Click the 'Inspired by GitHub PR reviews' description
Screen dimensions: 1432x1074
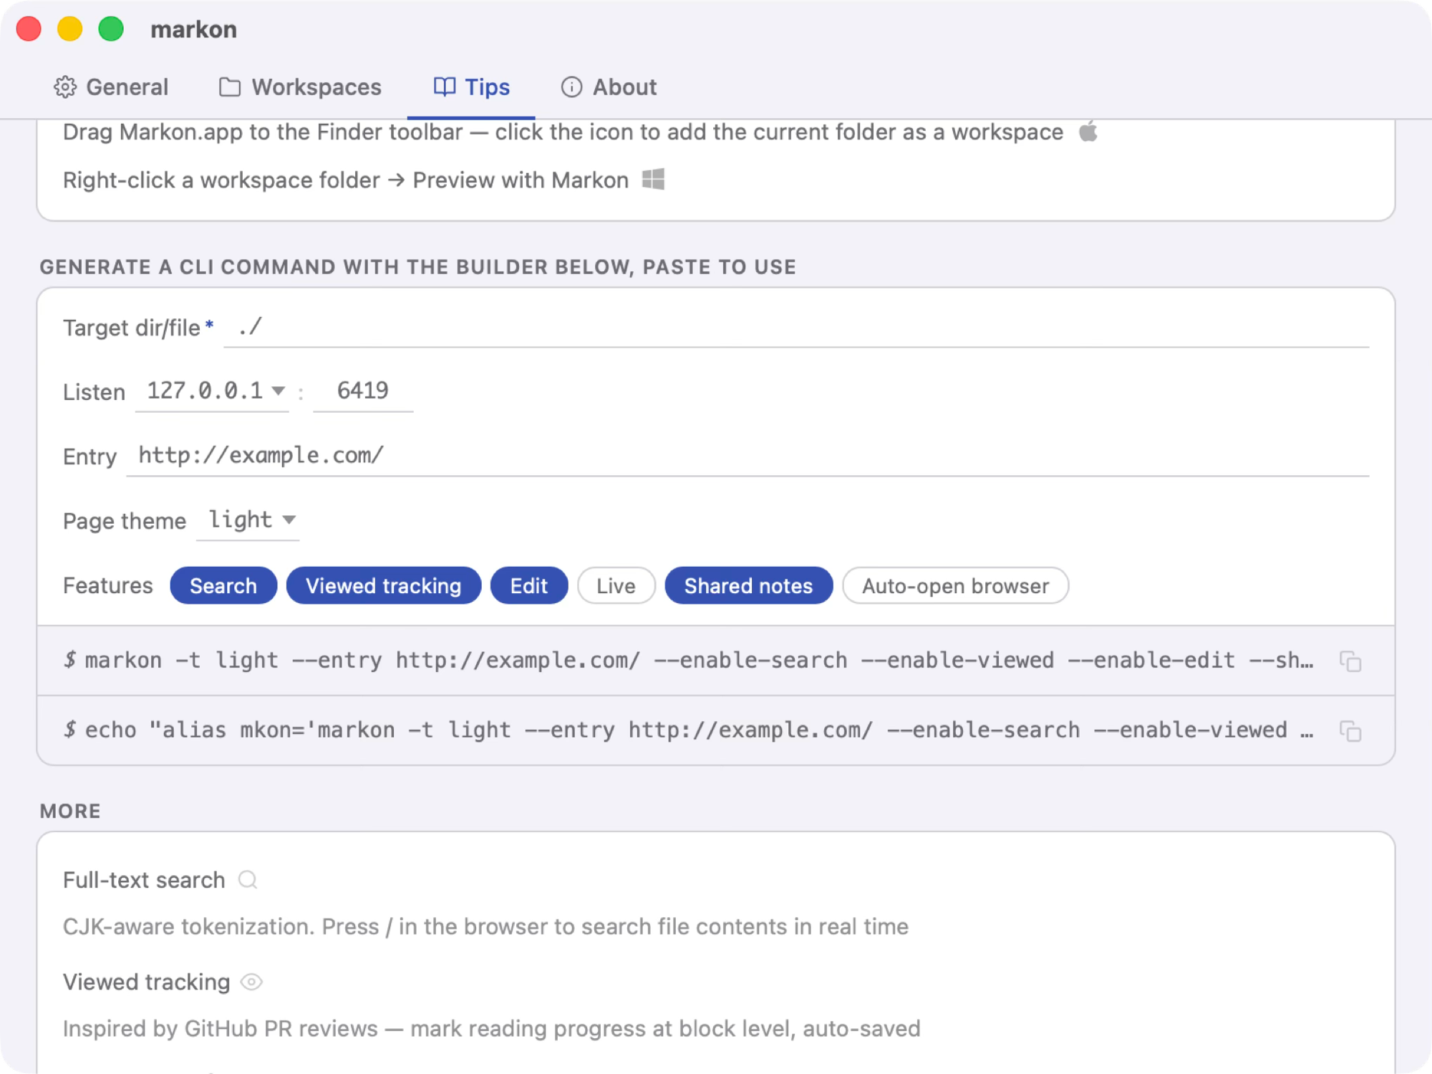[492, 1029]
